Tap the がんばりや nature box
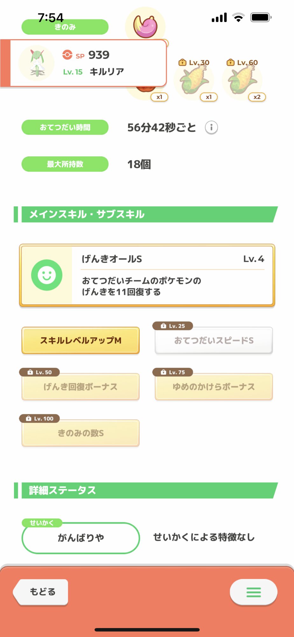The image size is (294, 637). [80, 538]
